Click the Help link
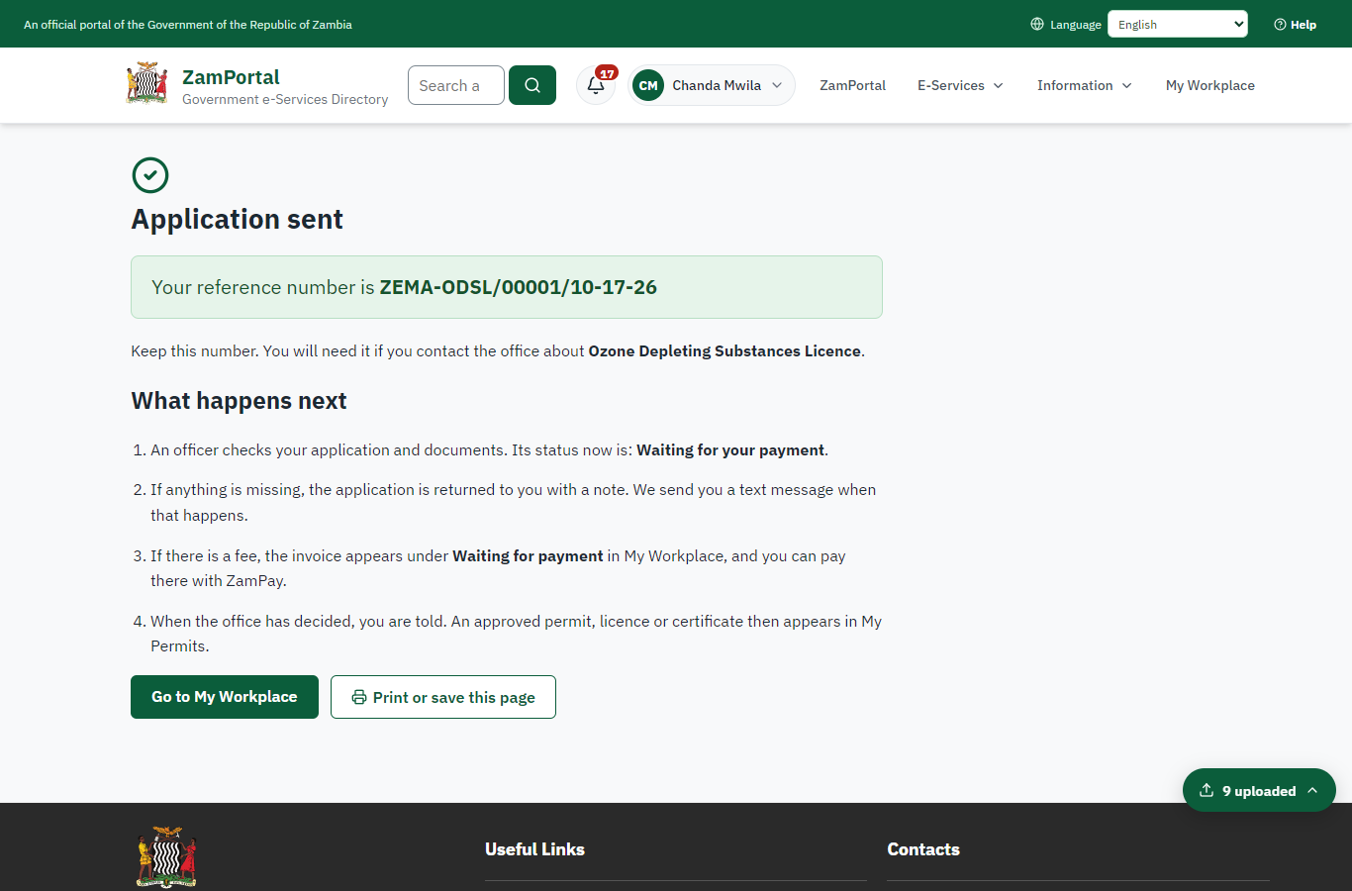Viewport: 1352px width, 891px height. (x=1295, y=24)
